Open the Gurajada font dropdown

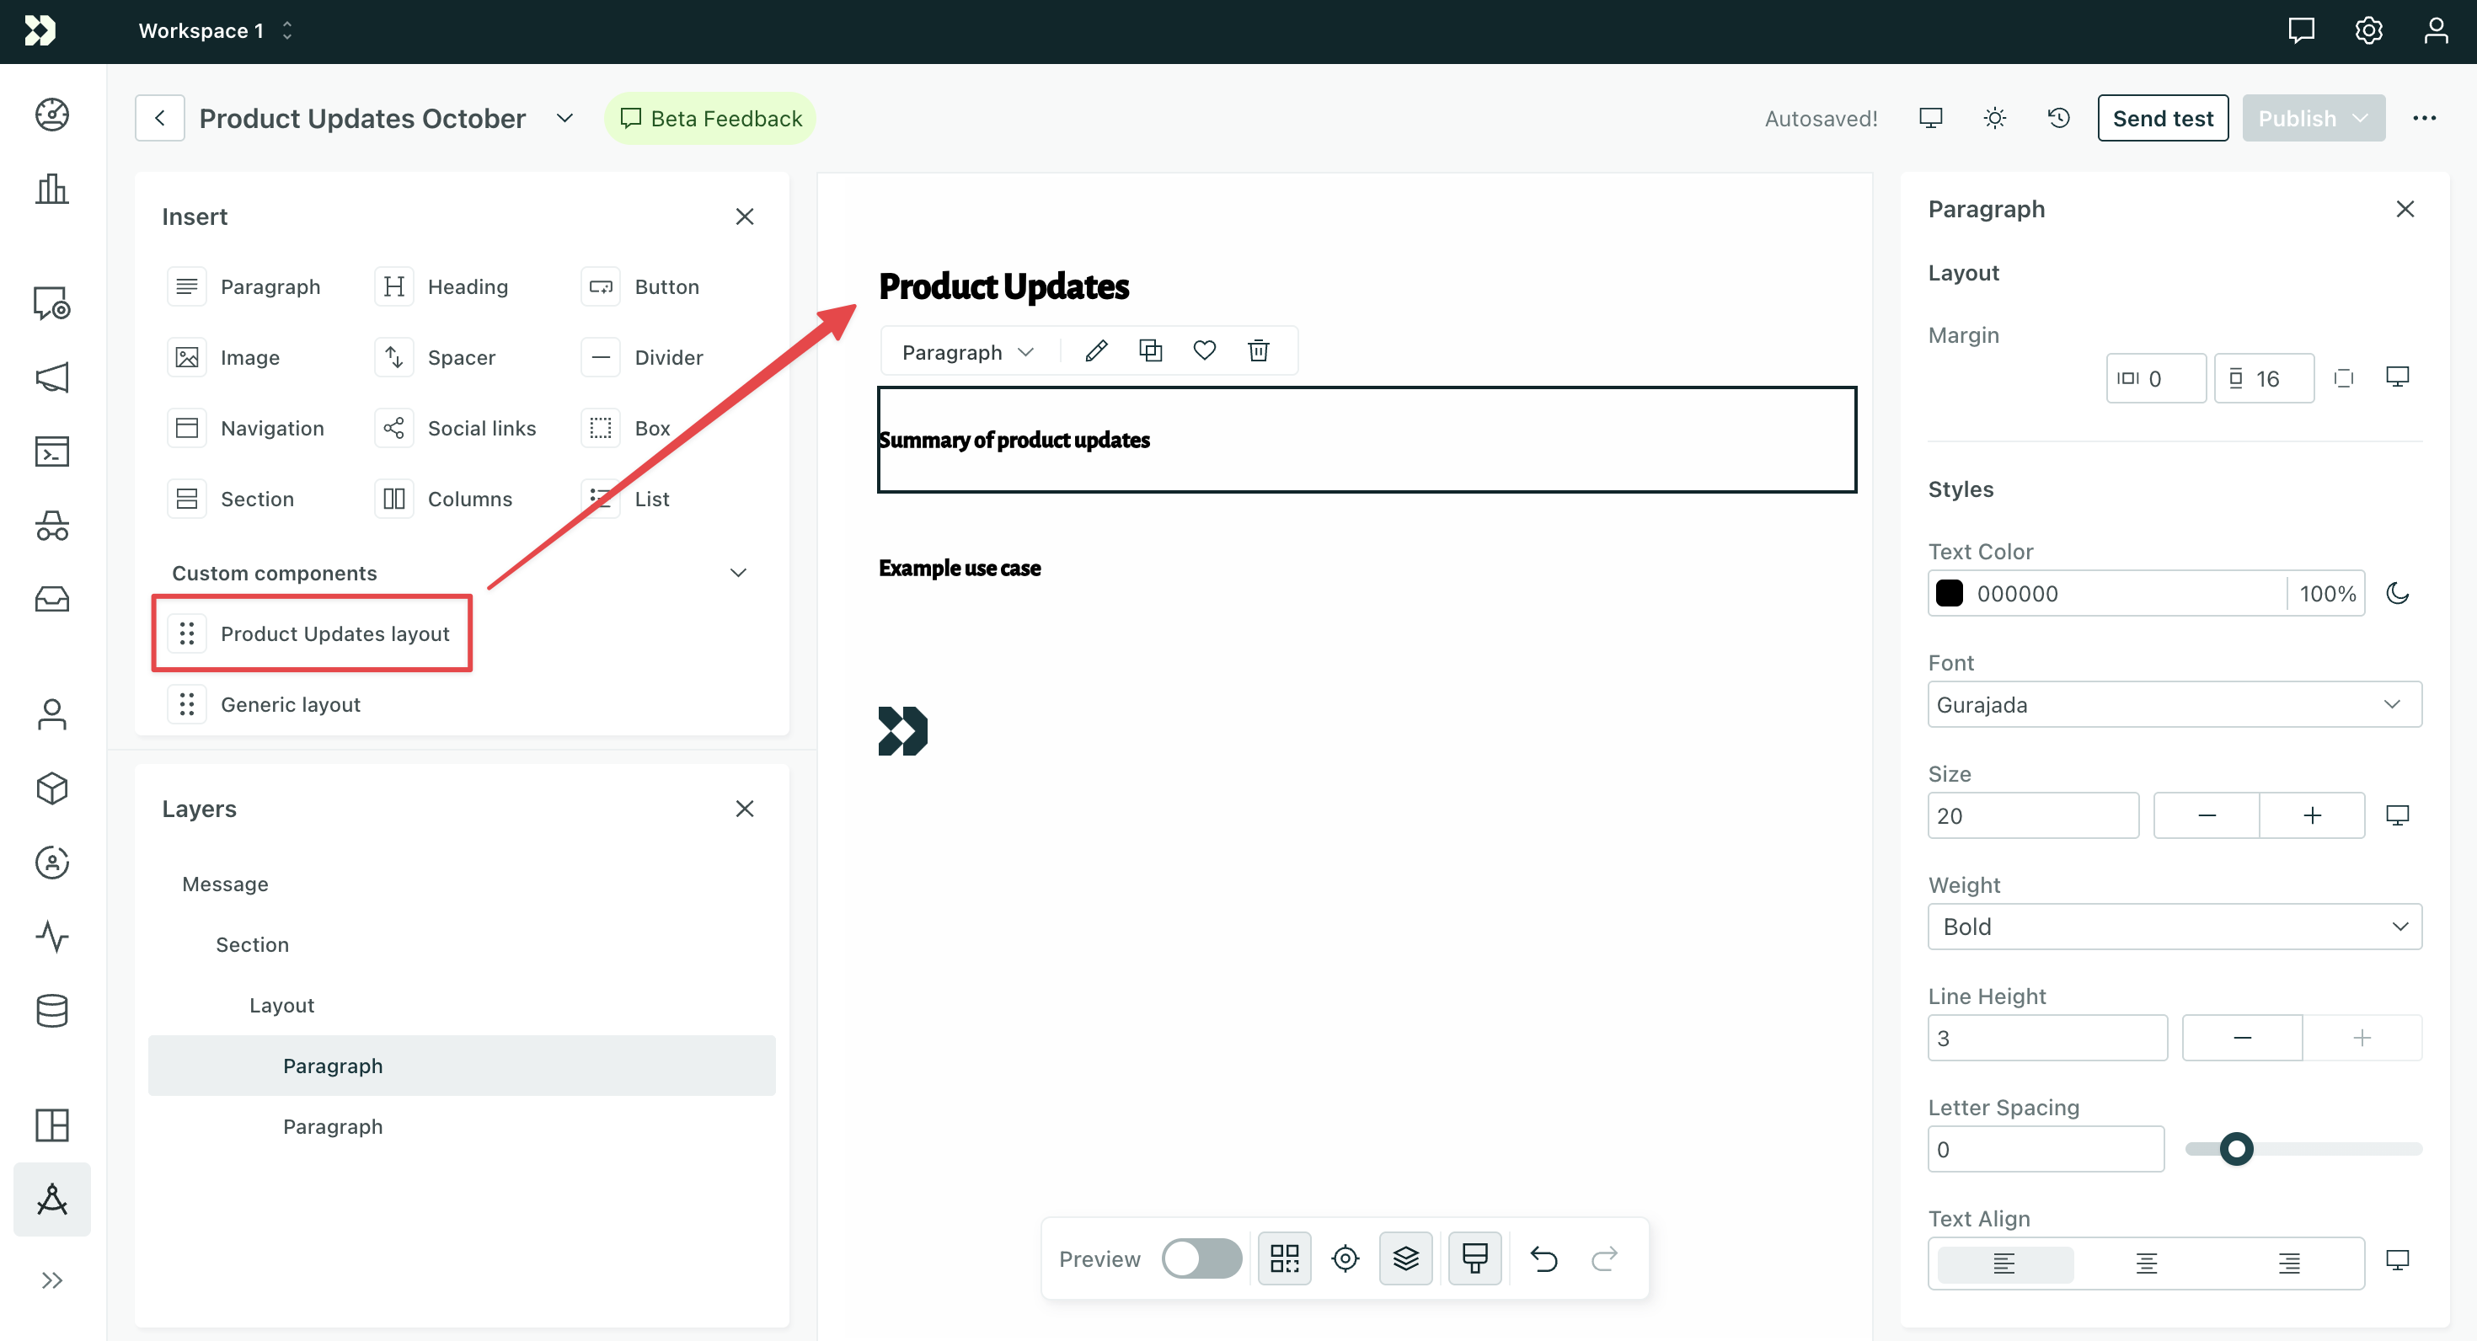(2174, 703)
